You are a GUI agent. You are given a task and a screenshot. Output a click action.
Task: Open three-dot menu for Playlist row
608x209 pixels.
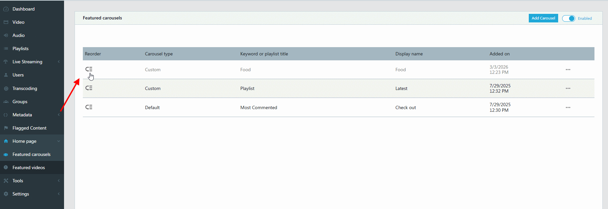568,88
